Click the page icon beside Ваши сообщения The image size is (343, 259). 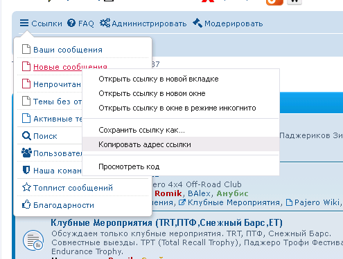26,49
